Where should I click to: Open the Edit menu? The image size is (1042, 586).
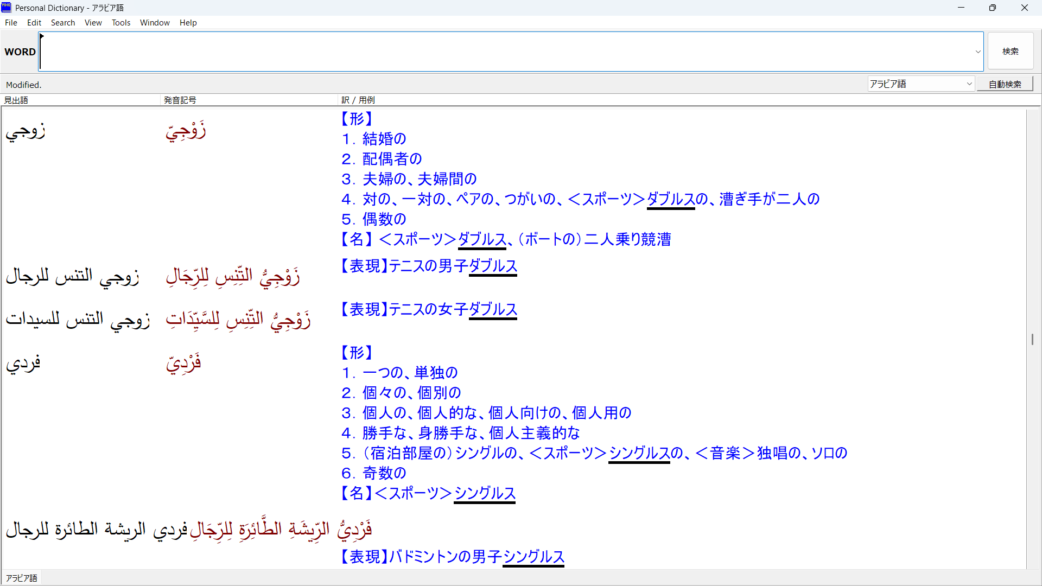34,23
